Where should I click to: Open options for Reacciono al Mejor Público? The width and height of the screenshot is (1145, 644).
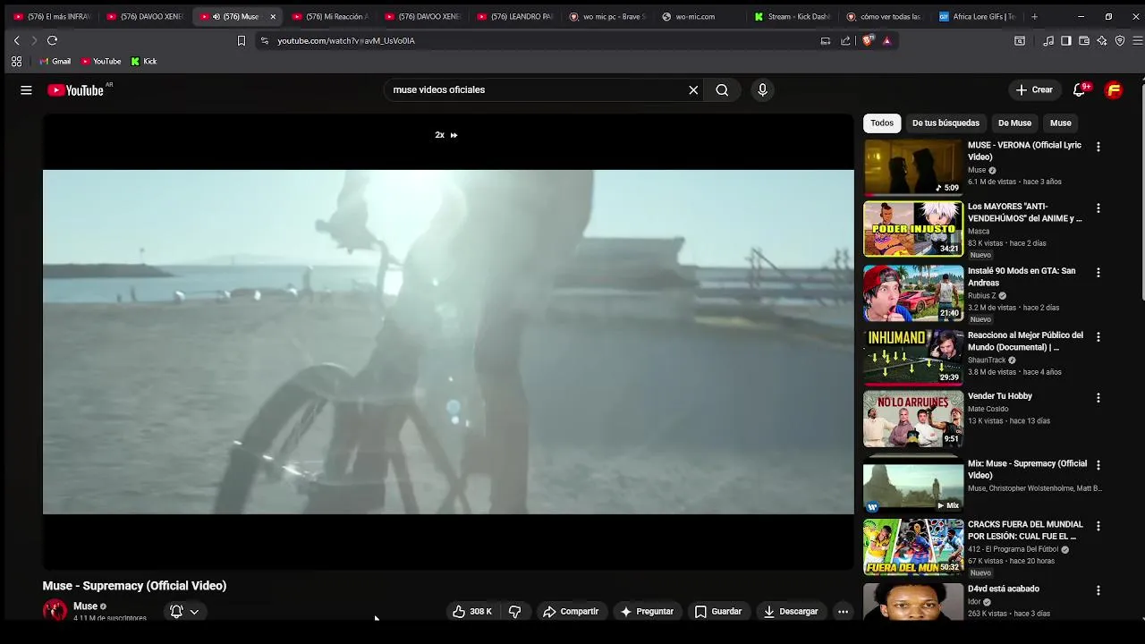pyautogui.click(x=1098, y=337)
